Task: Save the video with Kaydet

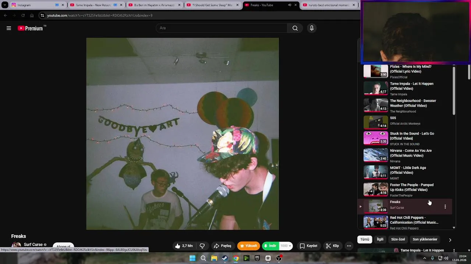Action: (x=308, y=246)
